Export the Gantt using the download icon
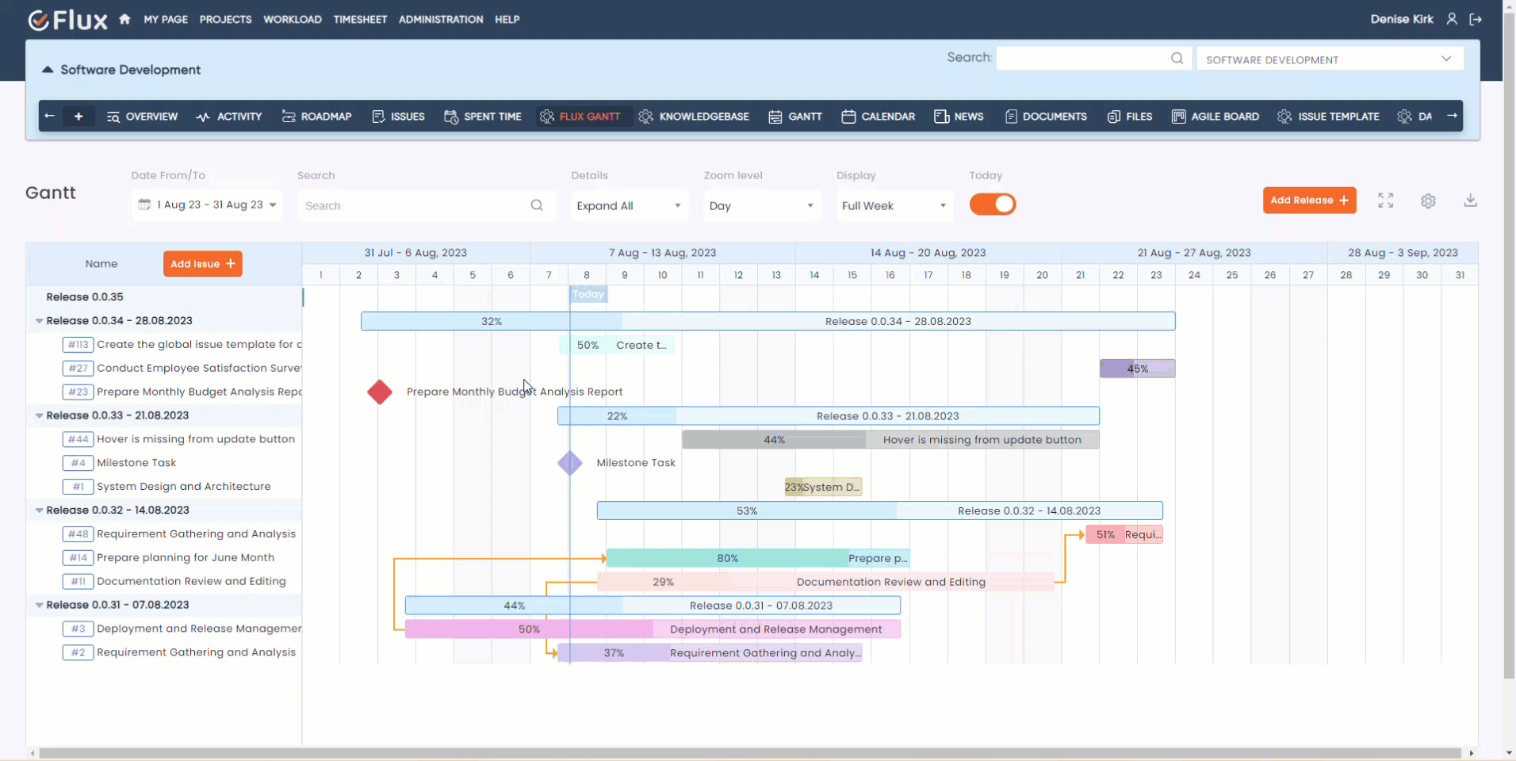1516x761 pixels. pos(1471,201)
